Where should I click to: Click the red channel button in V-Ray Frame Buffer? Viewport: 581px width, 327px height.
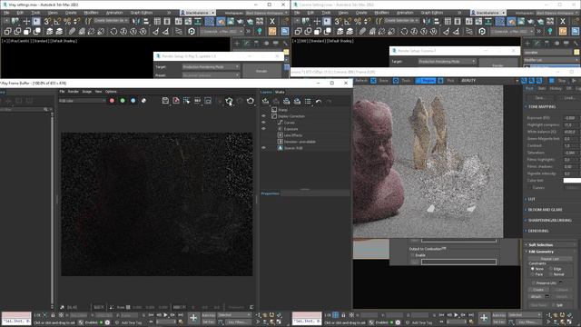tap(112, 101)
